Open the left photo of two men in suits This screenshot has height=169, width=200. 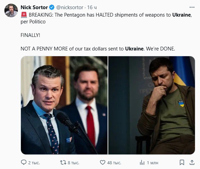point(64,105)
